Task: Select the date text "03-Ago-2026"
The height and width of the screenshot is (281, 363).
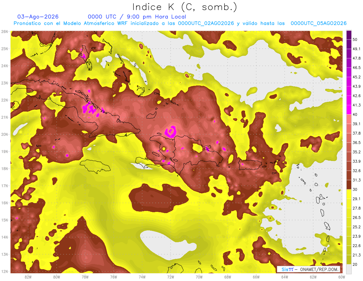Action: click(x=38, y=17)
